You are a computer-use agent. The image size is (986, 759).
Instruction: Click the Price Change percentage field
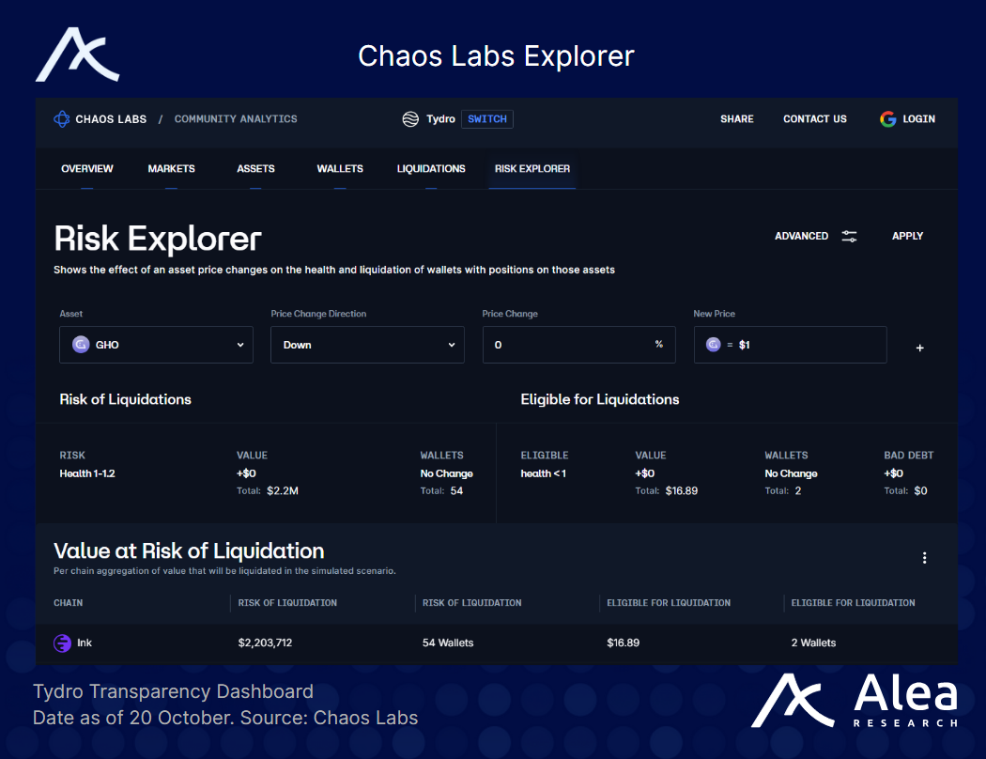pos(579,345)
